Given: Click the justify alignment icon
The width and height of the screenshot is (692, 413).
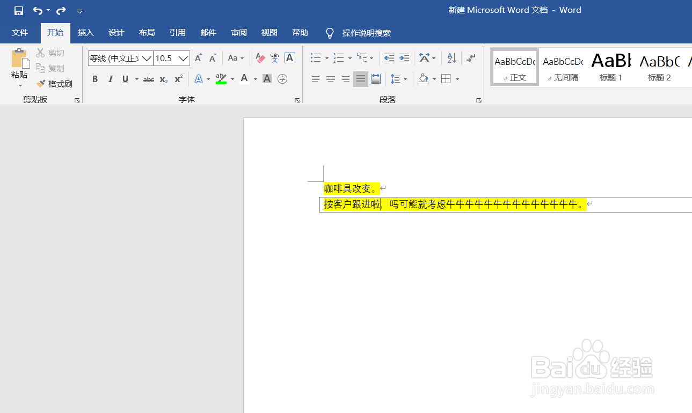Looking at the screenshot, I should (361, 79).
